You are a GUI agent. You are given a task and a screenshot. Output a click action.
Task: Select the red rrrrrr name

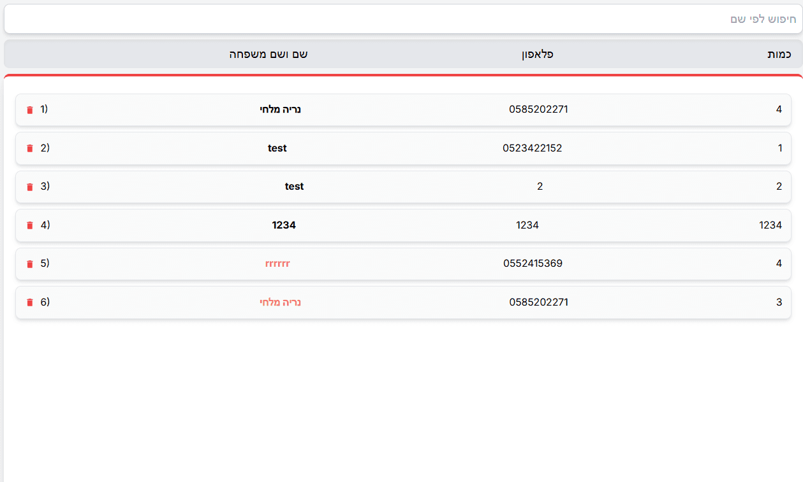pos(277,264)
